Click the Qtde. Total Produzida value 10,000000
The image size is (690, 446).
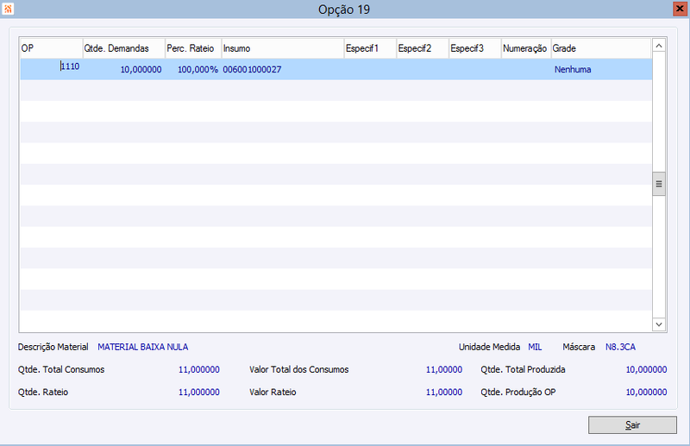(646, 369)
